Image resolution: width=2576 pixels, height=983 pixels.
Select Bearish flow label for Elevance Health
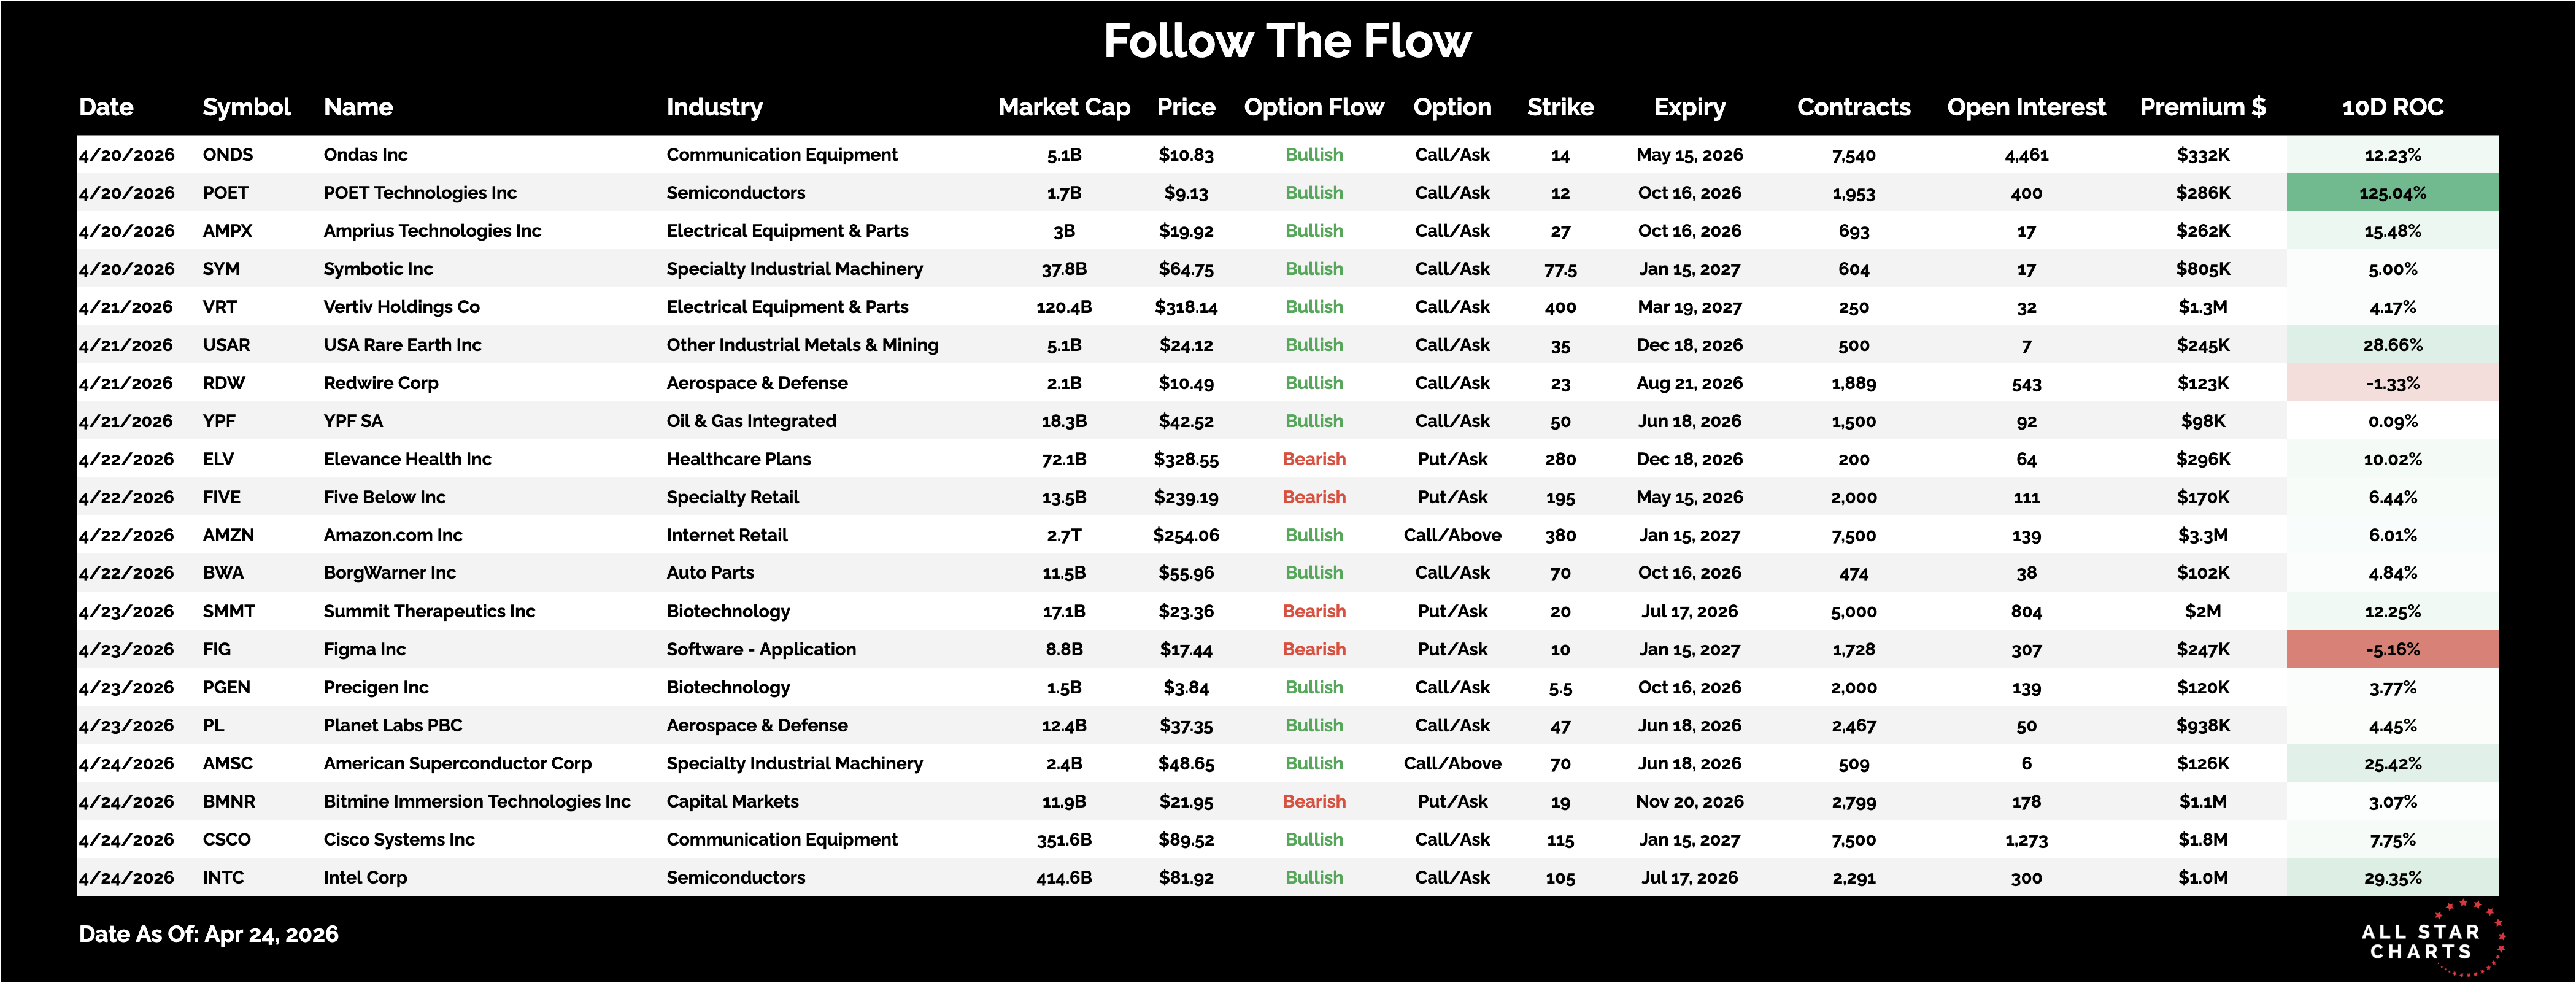(1314, 459)
